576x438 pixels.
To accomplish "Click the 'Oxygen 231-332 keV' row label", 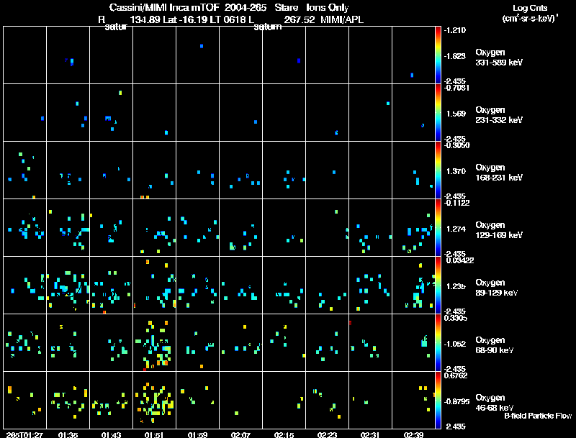I will click(499, 115).
